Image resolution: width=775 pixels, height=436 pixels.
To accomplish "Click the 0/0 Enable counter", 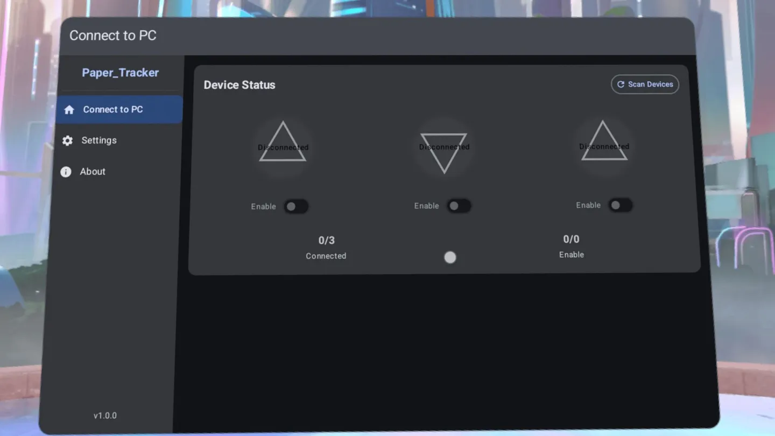I will [571, 246].
